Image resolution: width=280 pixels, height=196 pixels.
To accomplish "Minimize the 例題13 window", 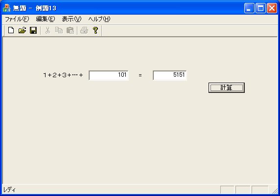I will pyautogui.click(x=249, y=8).
